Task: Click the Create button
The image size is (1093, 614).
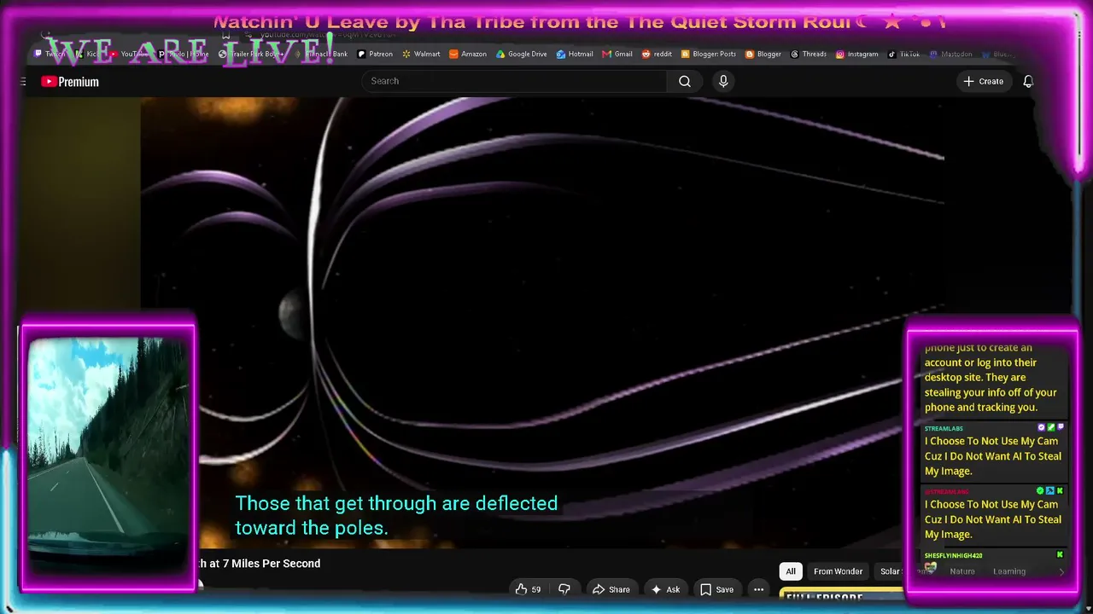Action: click(983, 81)
